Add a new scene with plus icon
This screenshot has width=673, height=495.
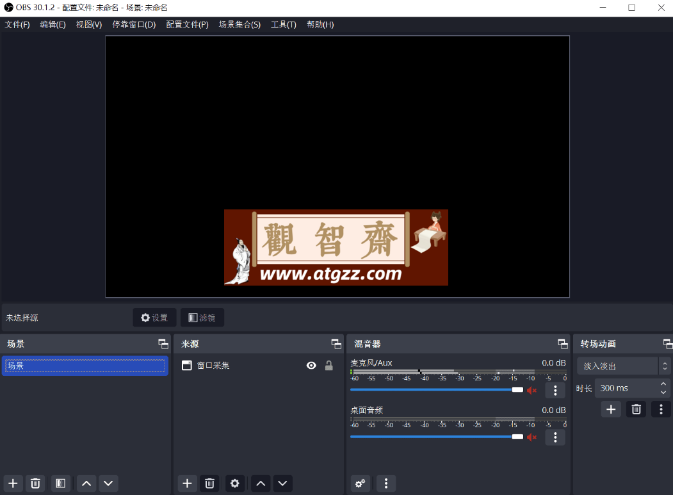click(13, 483)
